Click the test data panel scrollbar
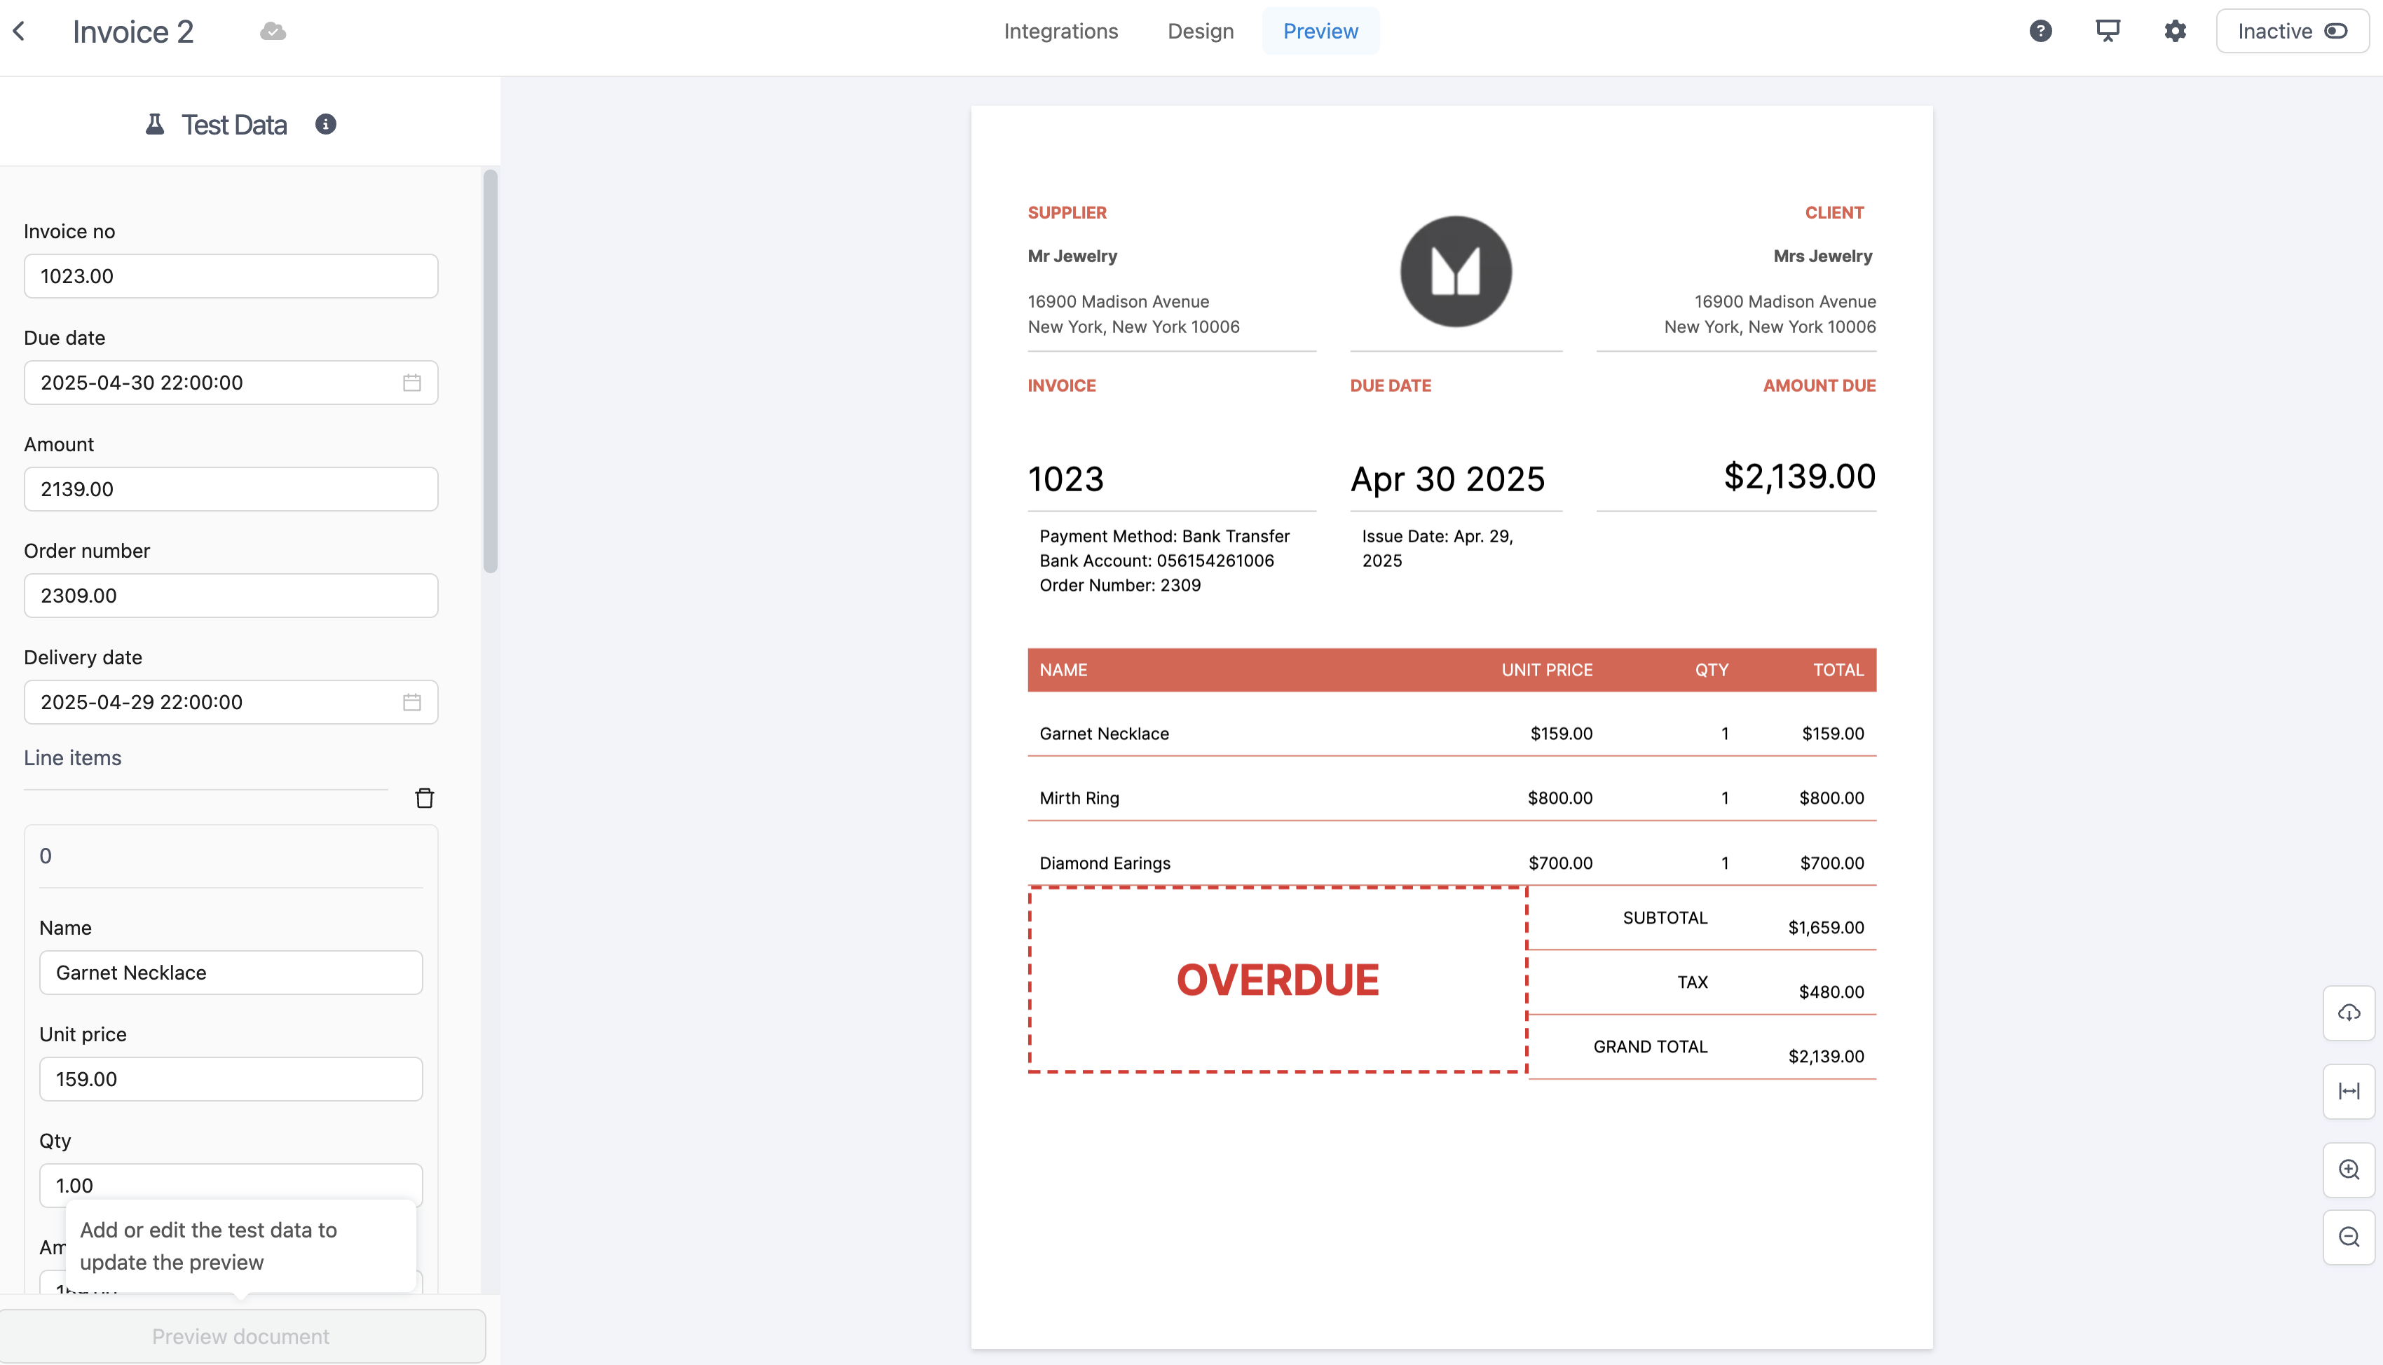 tap(491, 371)
